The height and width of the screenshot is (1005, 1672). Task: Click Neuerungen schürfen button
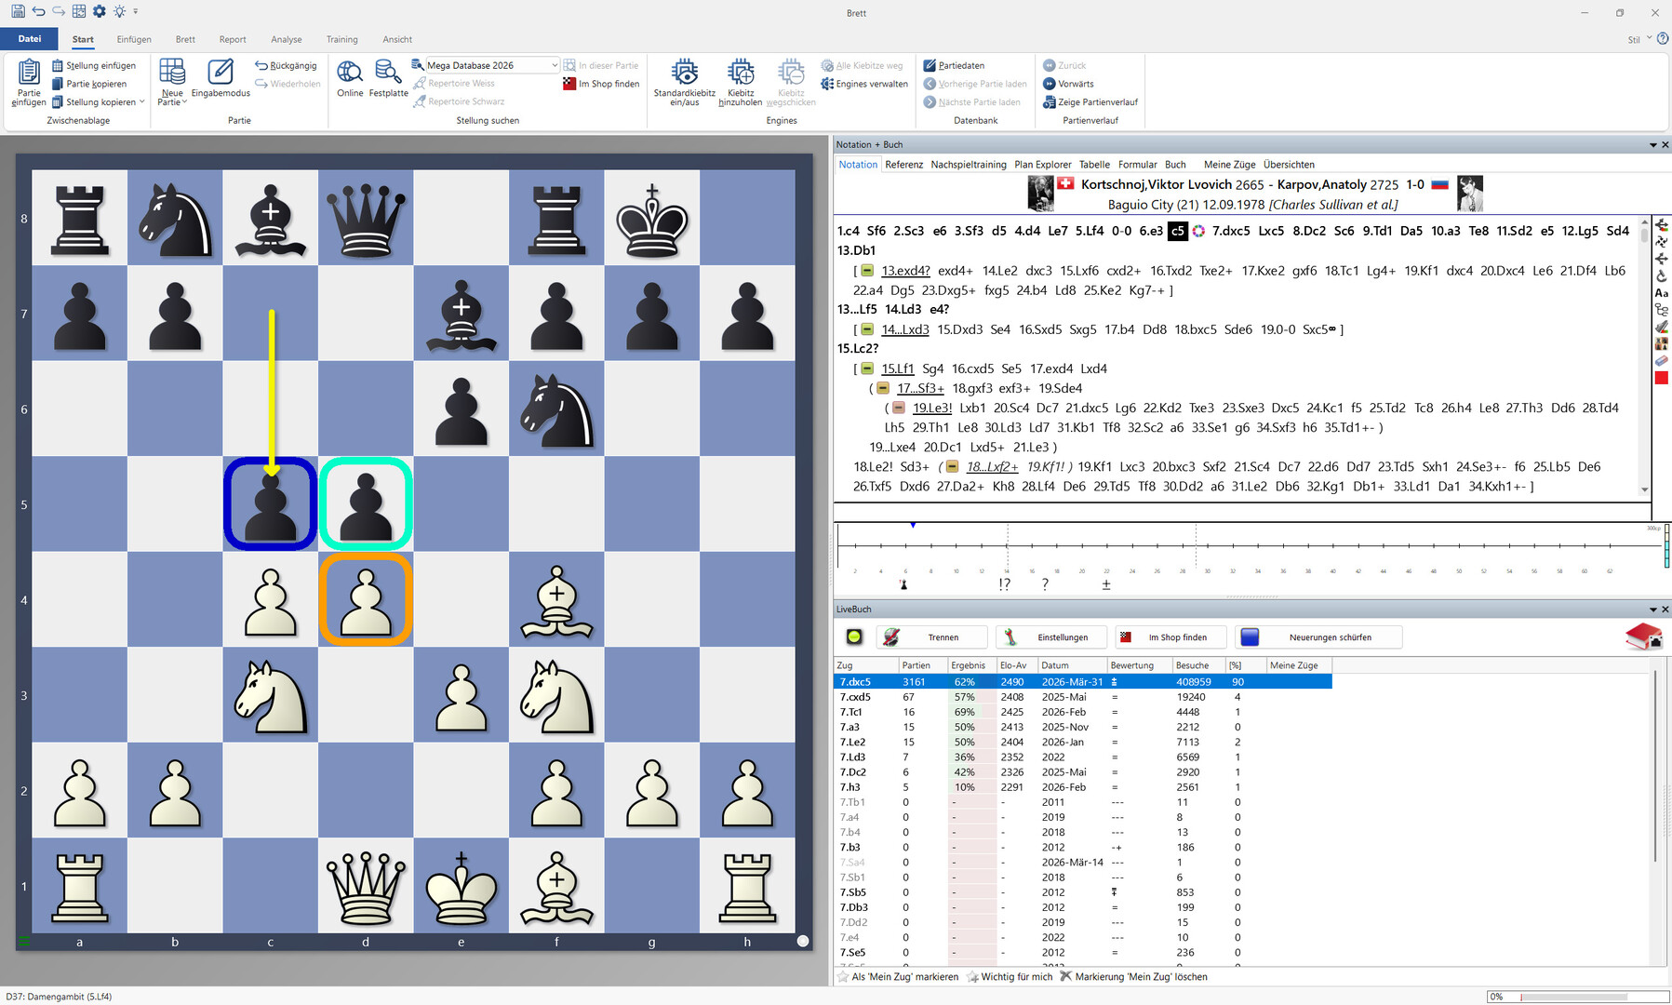click(x=1318, y=637)
